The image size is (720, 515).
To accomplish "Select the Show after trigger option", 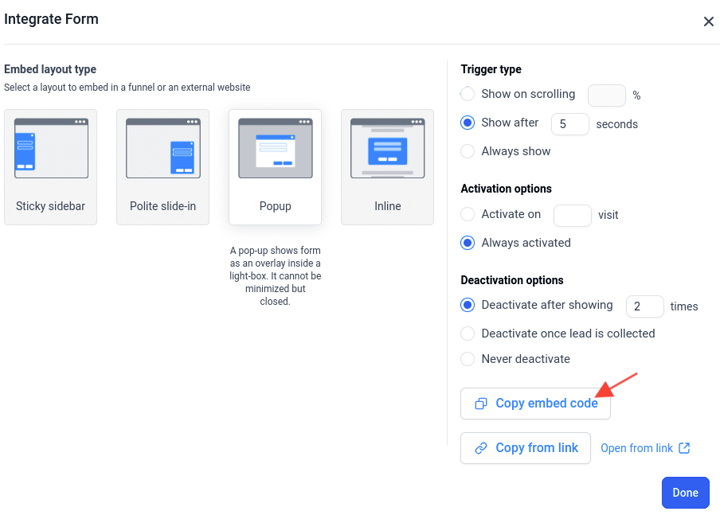I will [468, 123].
